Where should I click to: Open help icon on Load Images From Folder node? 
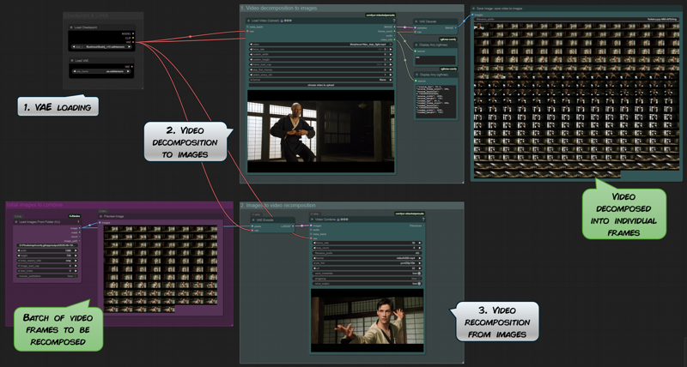tap(78, 222)
